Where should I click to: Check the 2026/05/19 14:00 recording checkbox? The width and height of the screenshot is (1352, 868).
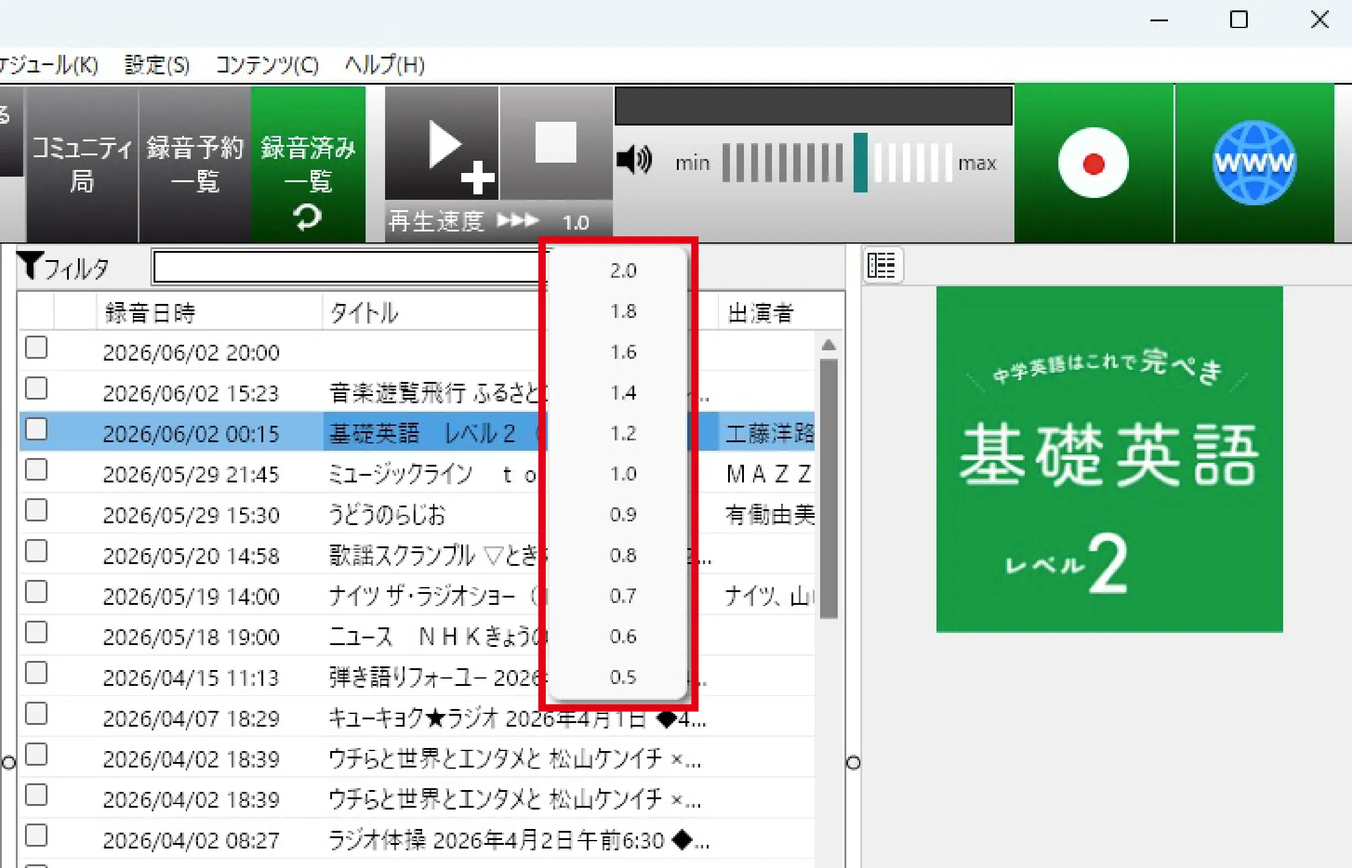tap(37, 591)
